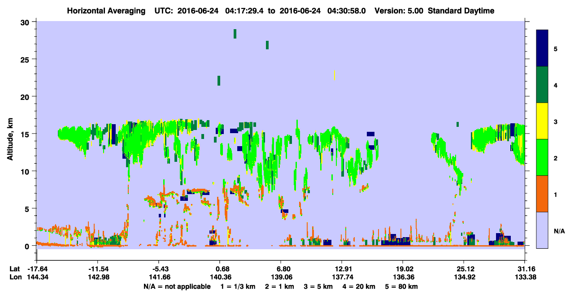Click the color bar label '3'

pos(556,121)
